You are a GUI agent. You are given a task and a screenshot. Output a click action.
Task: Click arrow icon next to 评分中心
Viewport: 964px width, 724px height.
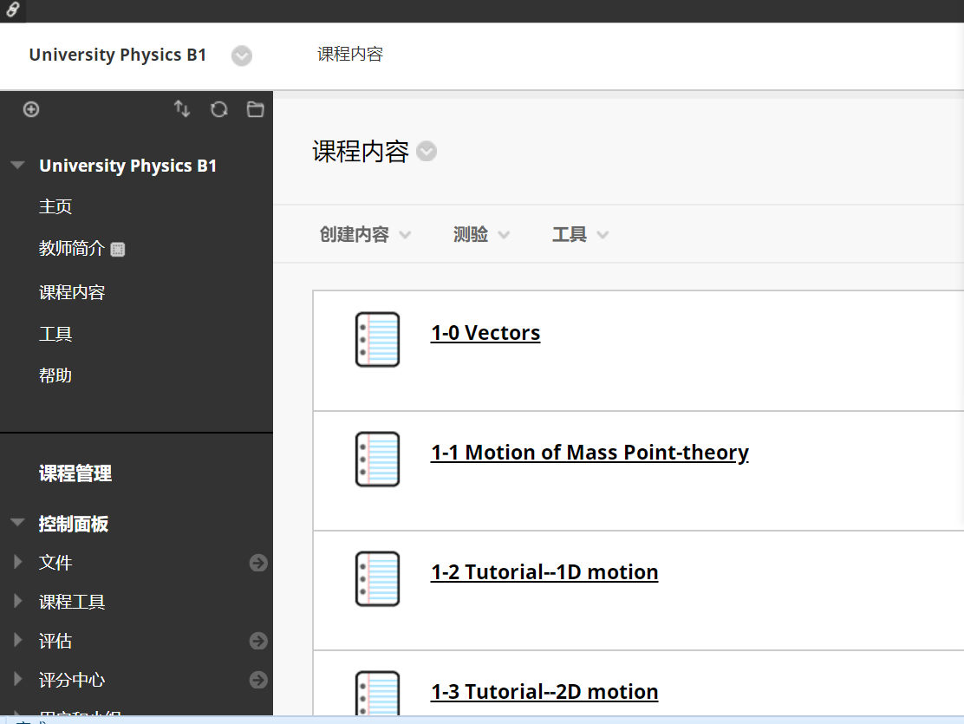click(258, 680)
